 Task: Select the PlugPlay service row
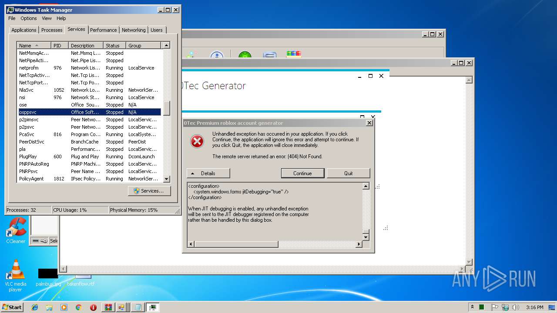pyautogui.click(x=90, y=156)
